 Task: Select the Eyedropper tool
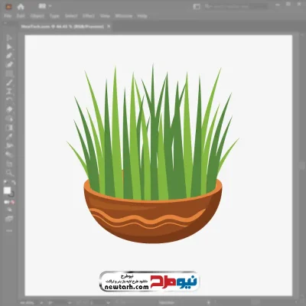coord(9,137)
